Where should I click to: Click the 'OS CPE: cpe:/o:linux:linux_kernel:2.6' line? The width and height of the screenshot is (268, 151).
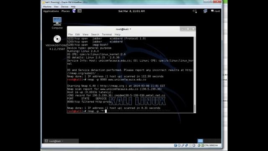[x=96, y=54]
